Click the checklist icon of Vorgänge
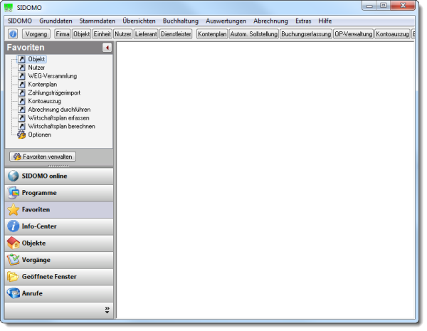This screenshot has height=331, width=427. coord(13,260)
